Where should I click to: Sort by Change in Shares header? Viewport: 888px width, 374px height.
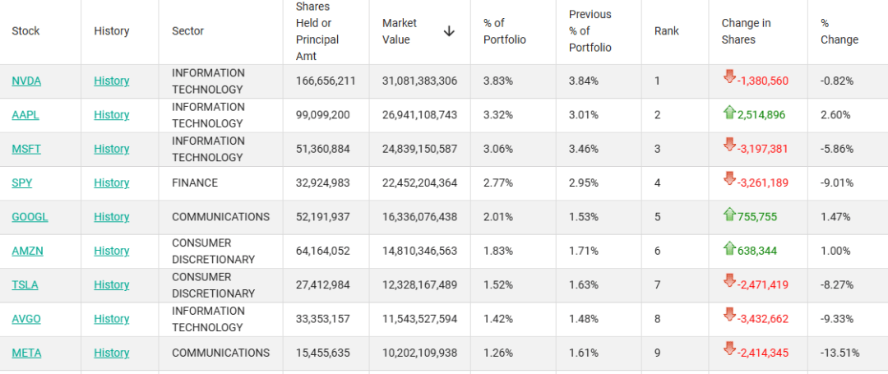coord(746,31)
